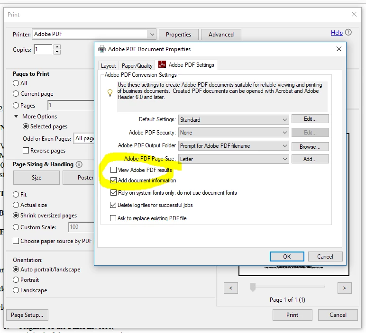Uncheck Add document information
366x333 pixels.
[x=113, y=180]
